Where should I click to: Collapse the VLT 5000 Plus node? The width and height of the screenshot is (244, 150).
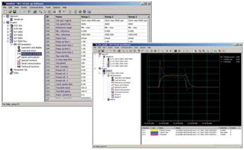tap(8, 41)
